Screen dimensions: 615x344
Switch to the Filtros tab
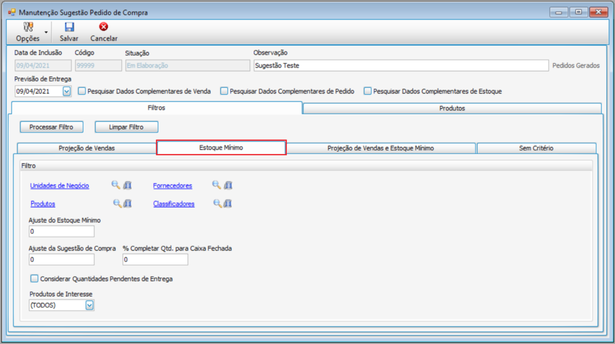(156, 107)
